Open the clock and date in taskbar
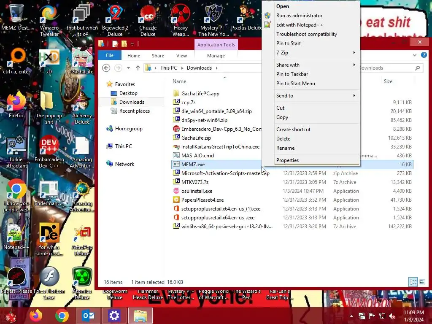 tap(414, 316)
